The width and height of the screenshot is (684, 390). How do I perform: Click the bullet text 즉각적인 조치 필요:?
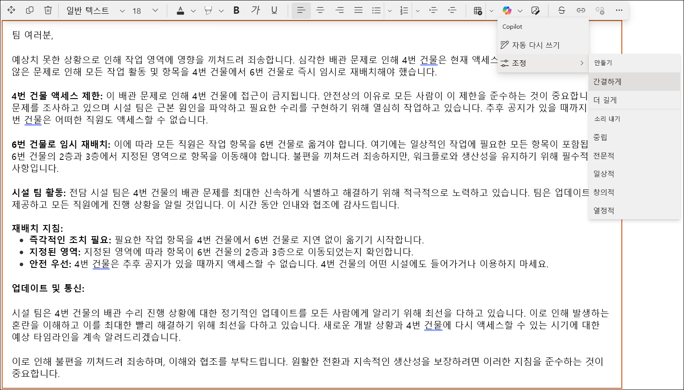click(x=70, y=240)
